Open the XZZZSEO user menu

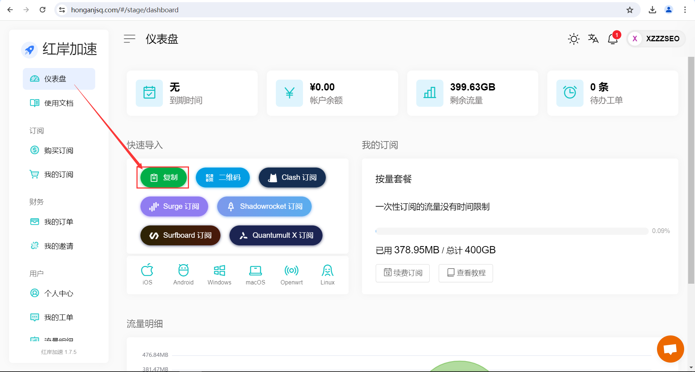click(x=656, y=39)
